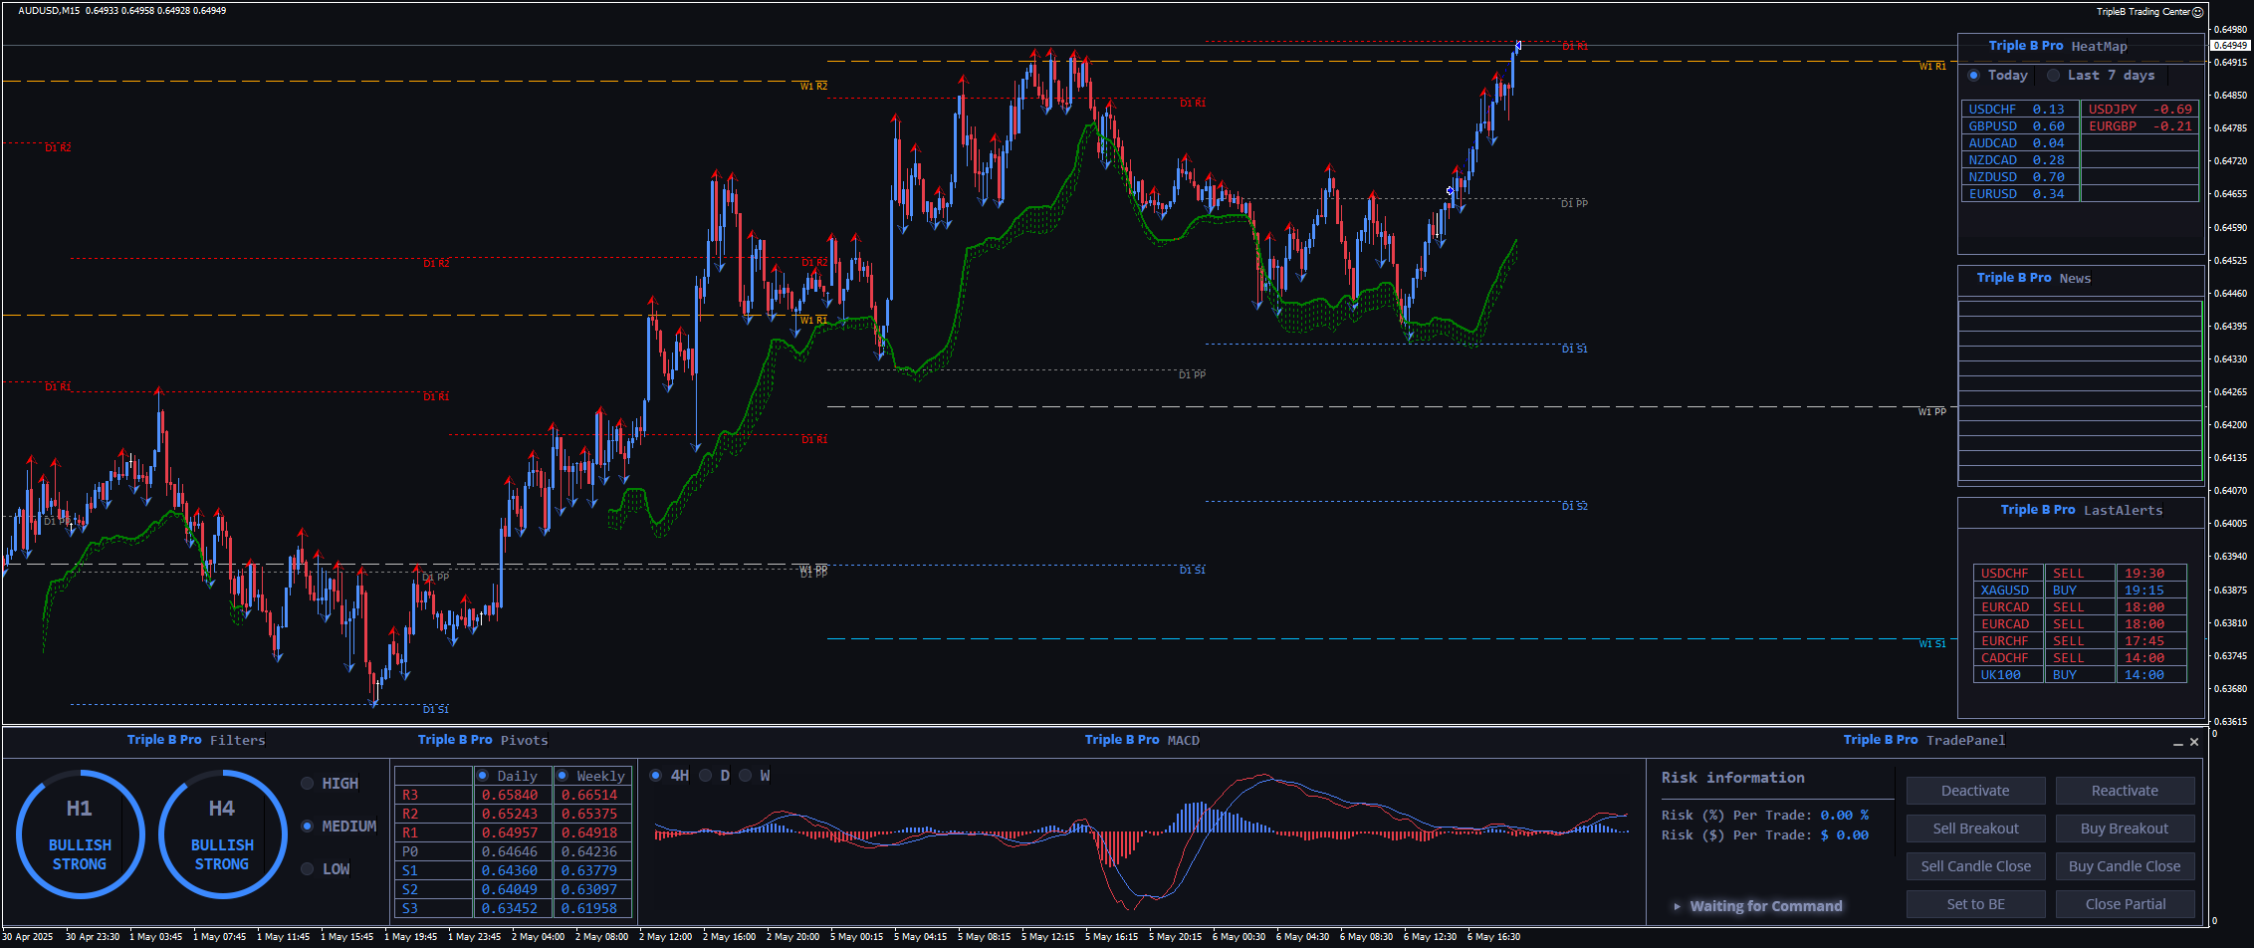This screenshot has width=2254, height=948.
Task: Click the H4 bullish strong gauge
Action: 222,834
